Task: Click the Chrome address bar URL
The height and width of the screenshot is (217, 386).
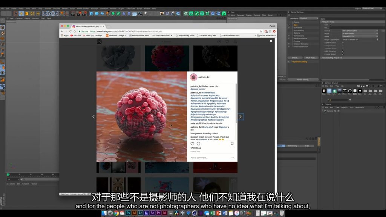Action: click(x=126, y=32)
